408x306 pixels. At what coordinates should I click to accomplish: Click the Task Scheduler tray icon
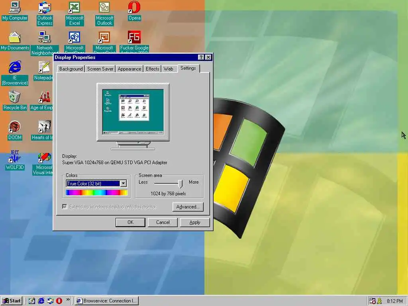(373, 301)
